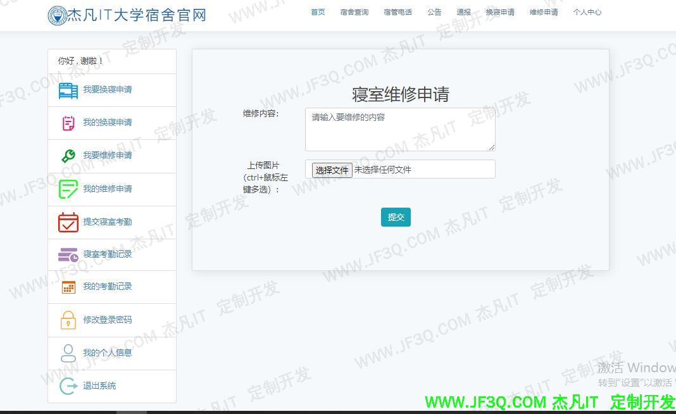Open 个人中心 in the top navigation
Image resolution: width=676 pixels, height=414 pixels.
point(587,12)
